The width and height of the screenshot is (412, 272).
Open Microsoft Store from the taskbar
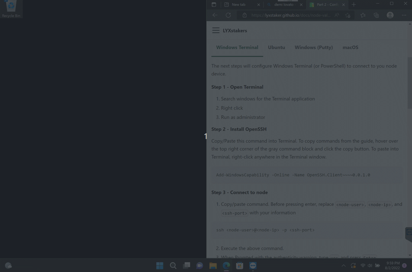click(x=240, y=265)
